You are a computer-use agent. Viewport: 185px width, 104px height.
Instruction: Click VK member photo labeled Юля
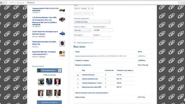click(49, 93)
